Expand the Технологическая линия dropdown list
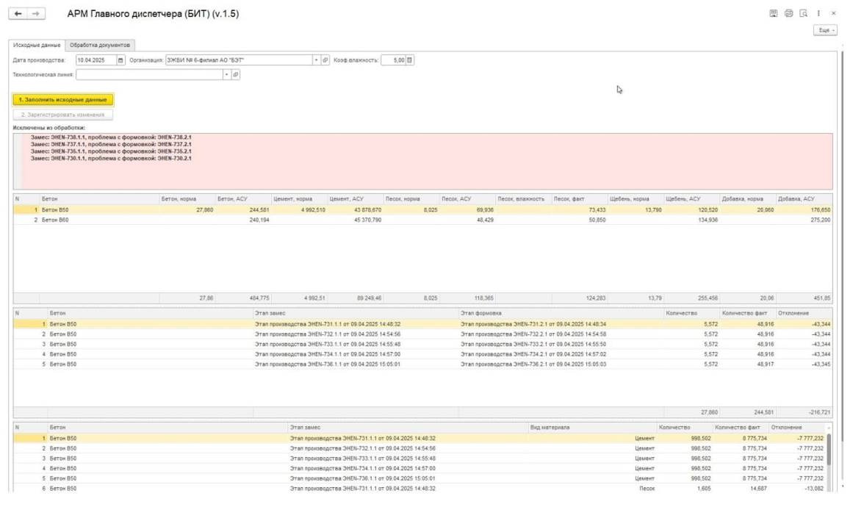Viewport: 853px width, 510px height. pyautogui.click(x=226, y=74)
